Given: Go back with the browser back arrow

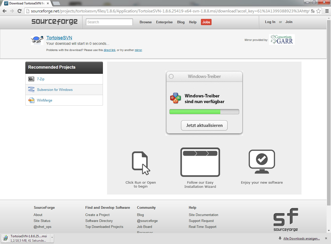Looking at the screenshot, I should 4,11.
